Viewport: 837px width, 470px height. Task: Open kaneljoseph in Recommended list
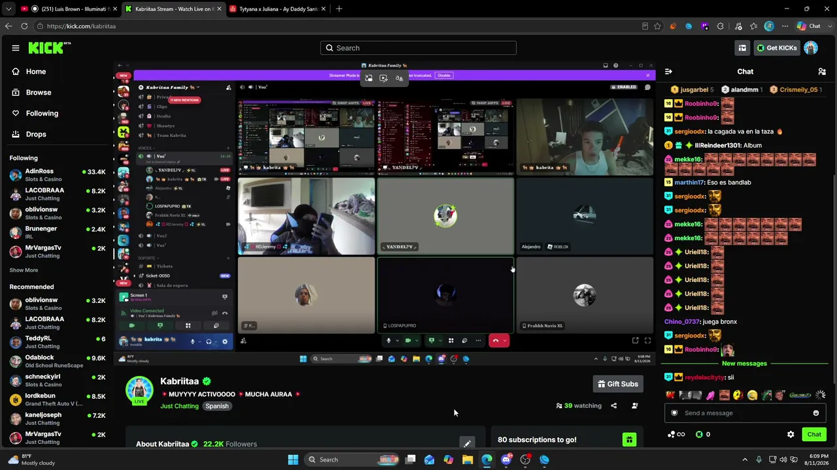click(x=58, y=418)
